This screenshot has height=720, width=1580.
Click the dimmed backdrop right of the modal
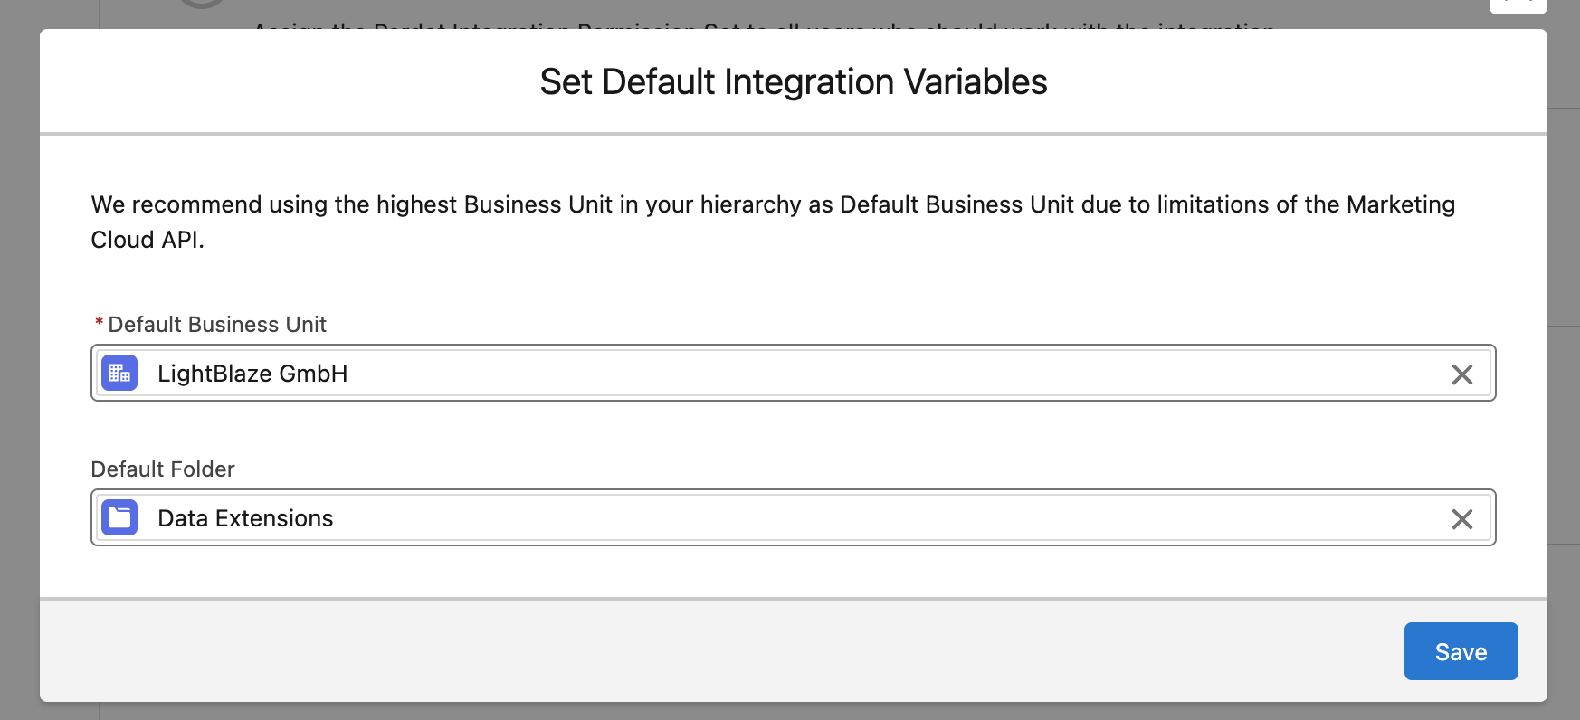[1564, 362]
